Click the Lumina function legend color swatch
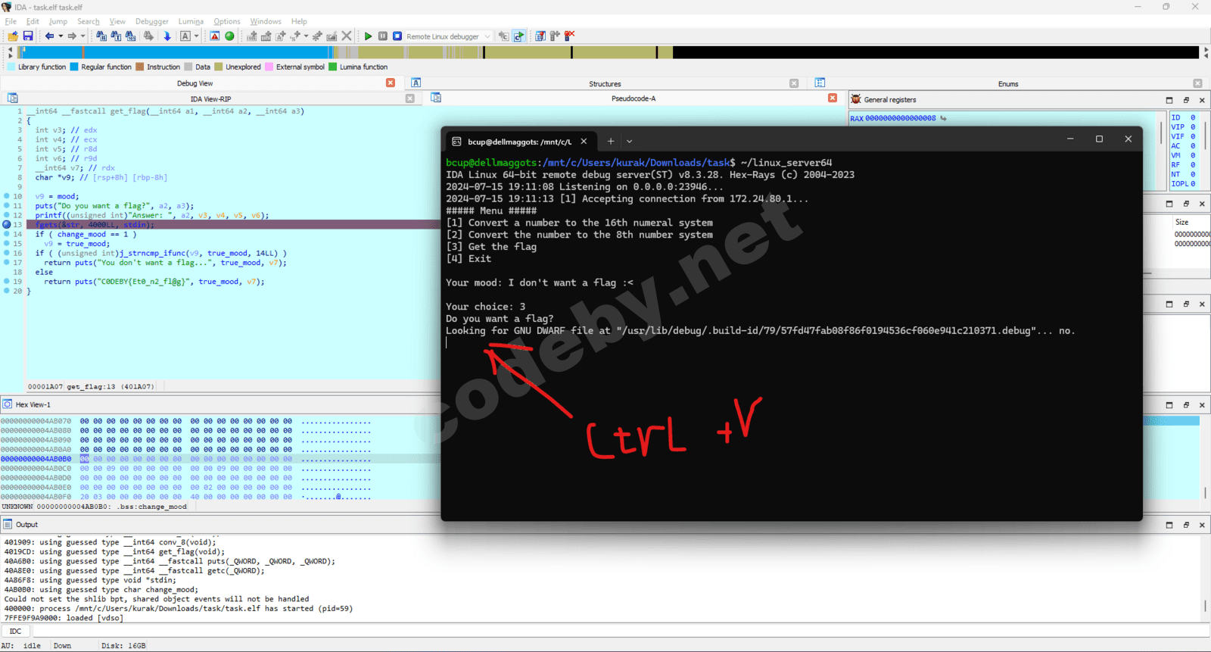This screenshot has width=1211, height=652. coord(332,67)
